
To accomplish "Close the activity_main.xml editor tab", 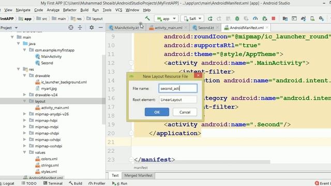I will (x=186, y=27).
